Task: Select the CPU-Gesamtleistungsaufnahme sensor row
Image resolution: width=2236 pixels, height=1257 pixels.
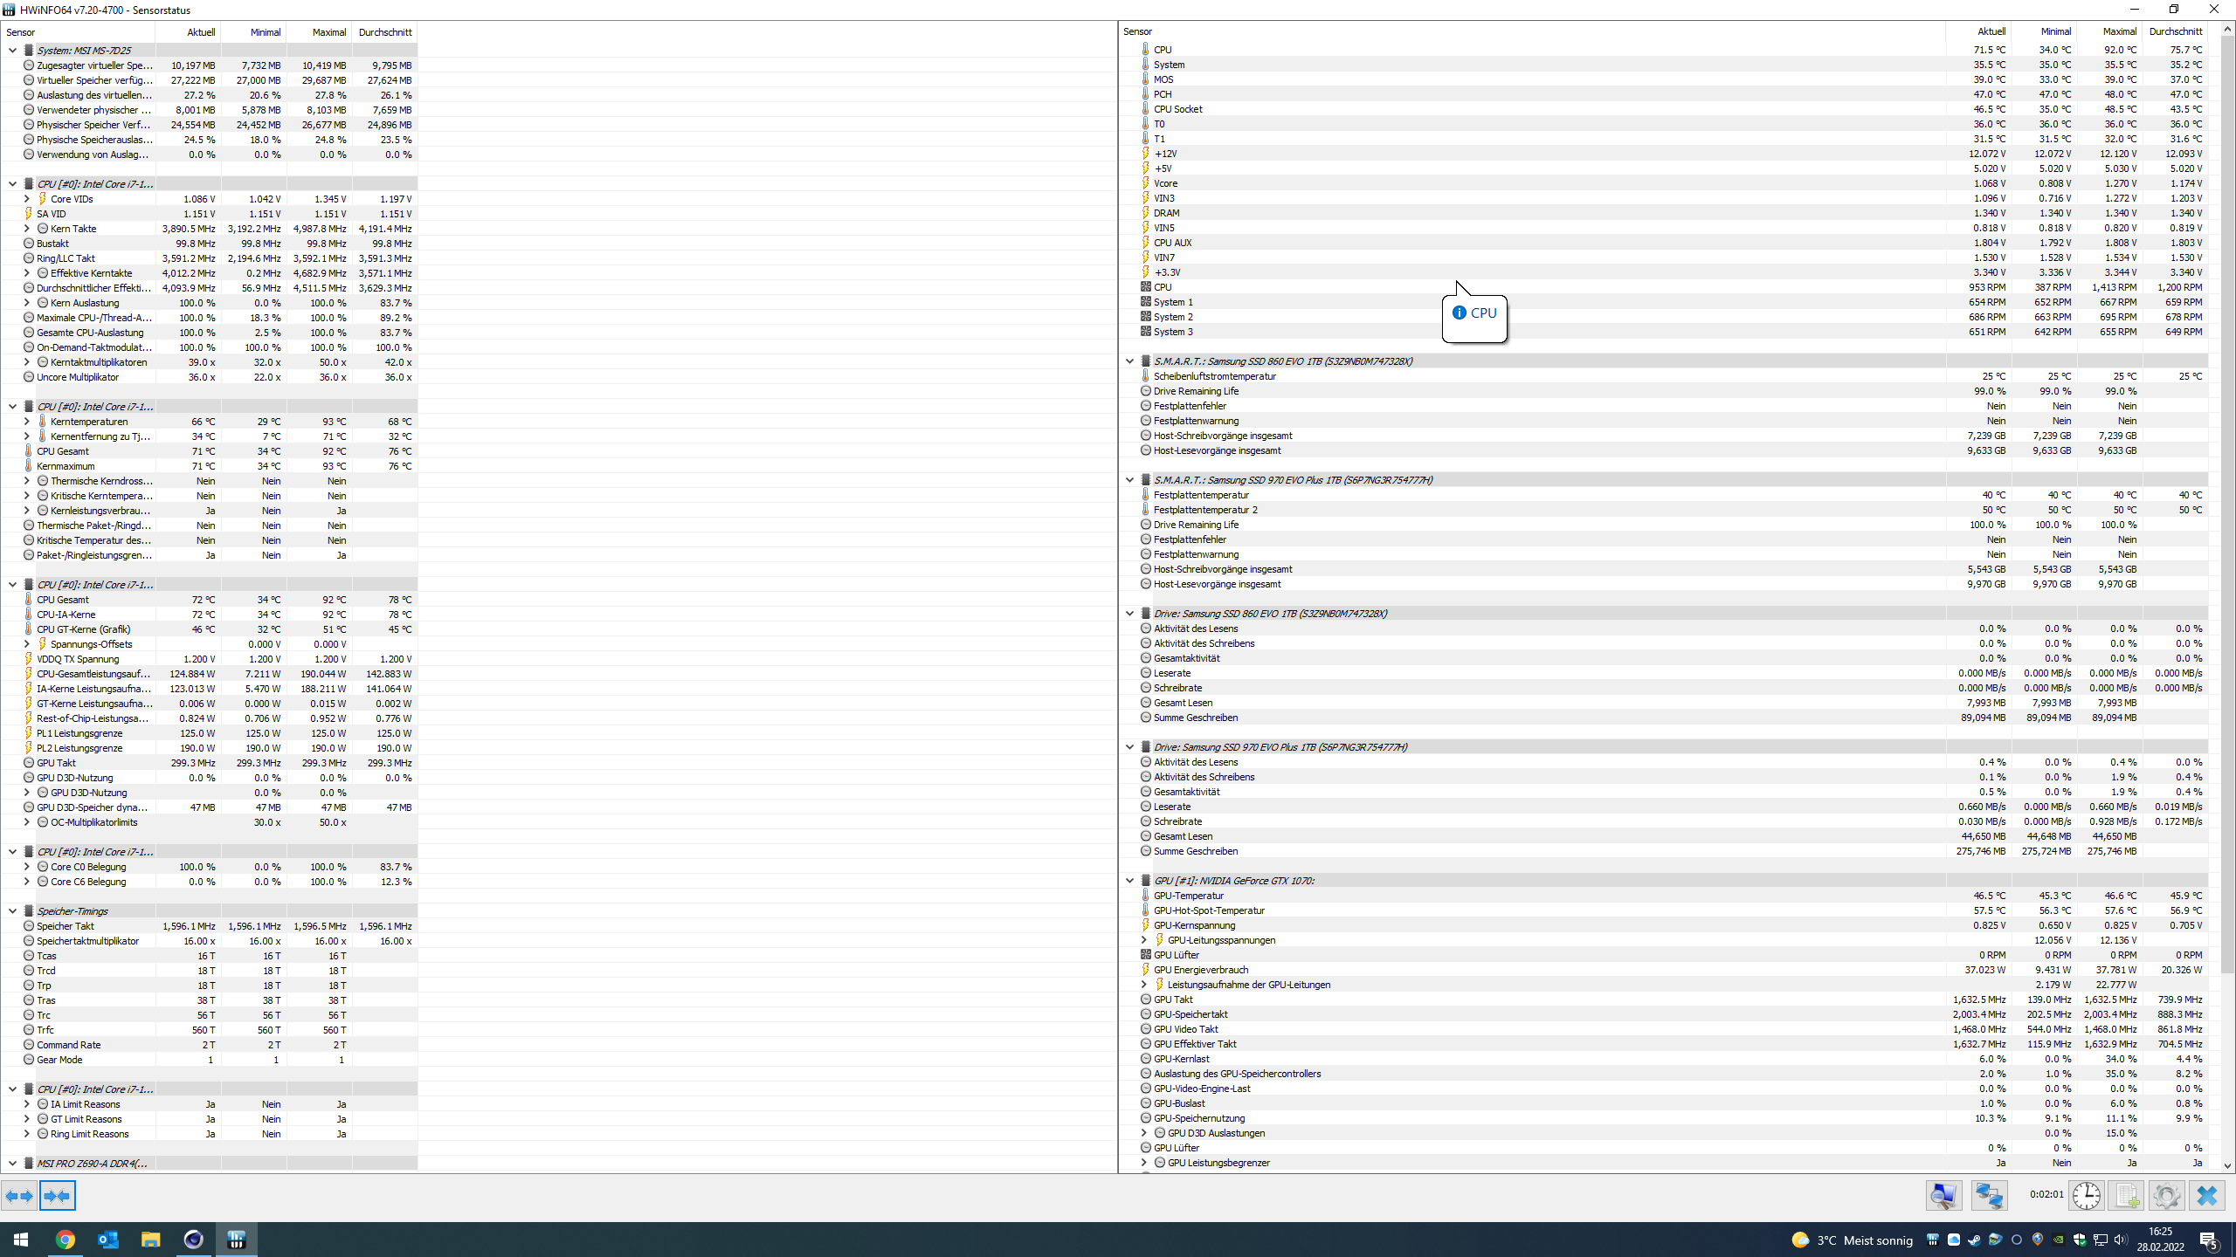Action: tap(93, 674)
